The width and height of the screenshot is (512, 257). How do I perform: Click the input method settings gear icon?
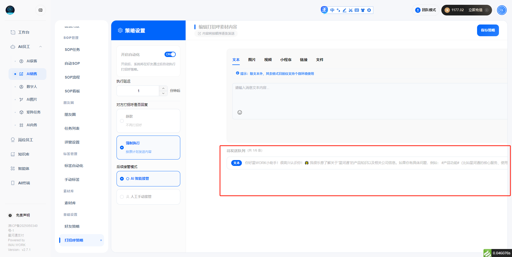click(x=369, y=10)
